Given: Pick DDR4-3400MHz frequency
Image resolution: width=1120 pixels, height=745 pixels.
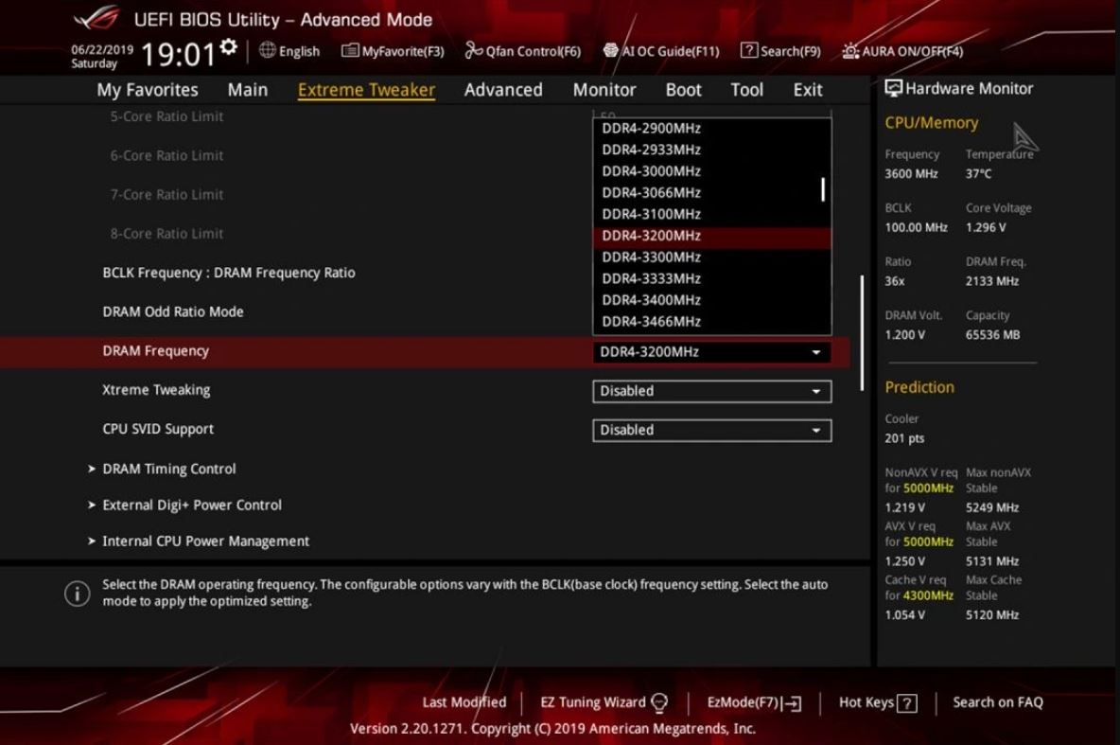Looking at the screenshot, I should [x=712, y=300].
